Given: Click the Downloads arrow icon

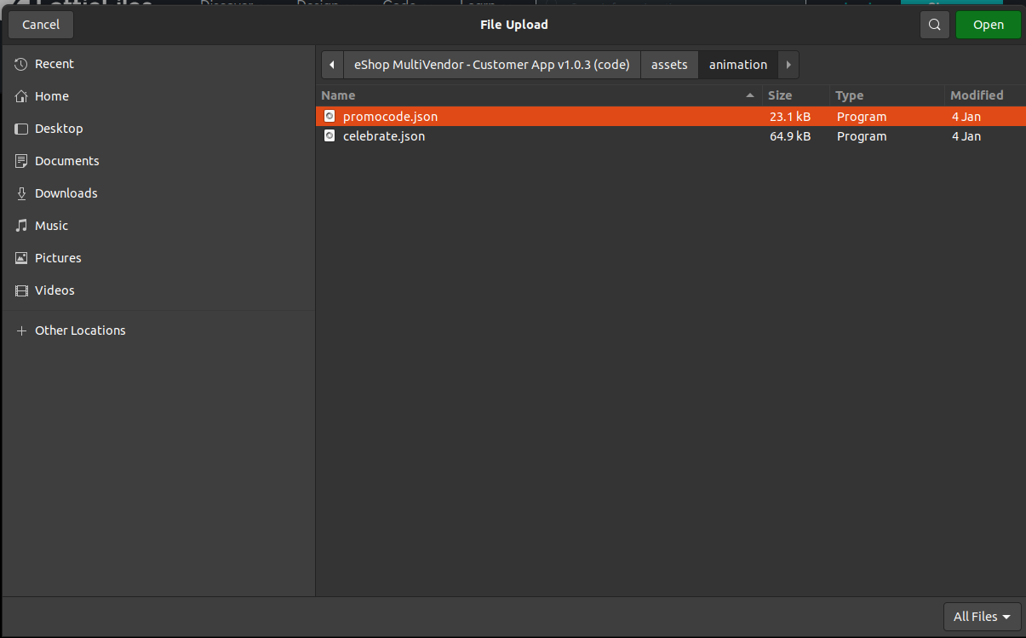Looking at the screenshot, I should point(21,193).
